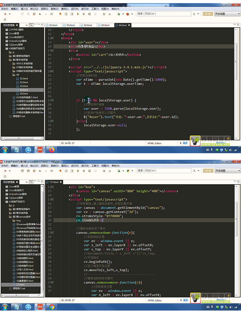Collapse code fold marker on line 27, top window
241x314 pixels.
[52, 100]
